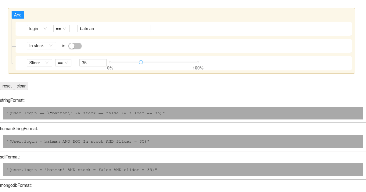366x192 pixels.
Task: Click the humanStringFormat label
Action: 19,129
